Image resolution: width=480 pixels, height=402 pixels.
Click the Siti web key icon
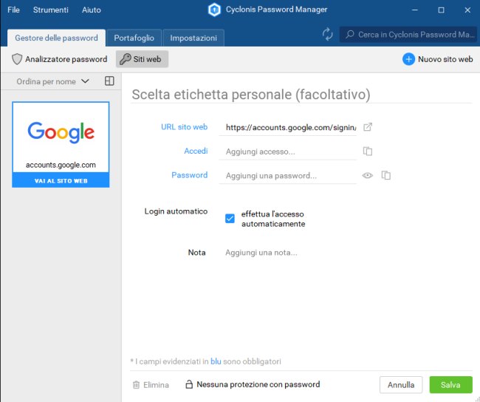pyautogui.click(x=125, y=59)
